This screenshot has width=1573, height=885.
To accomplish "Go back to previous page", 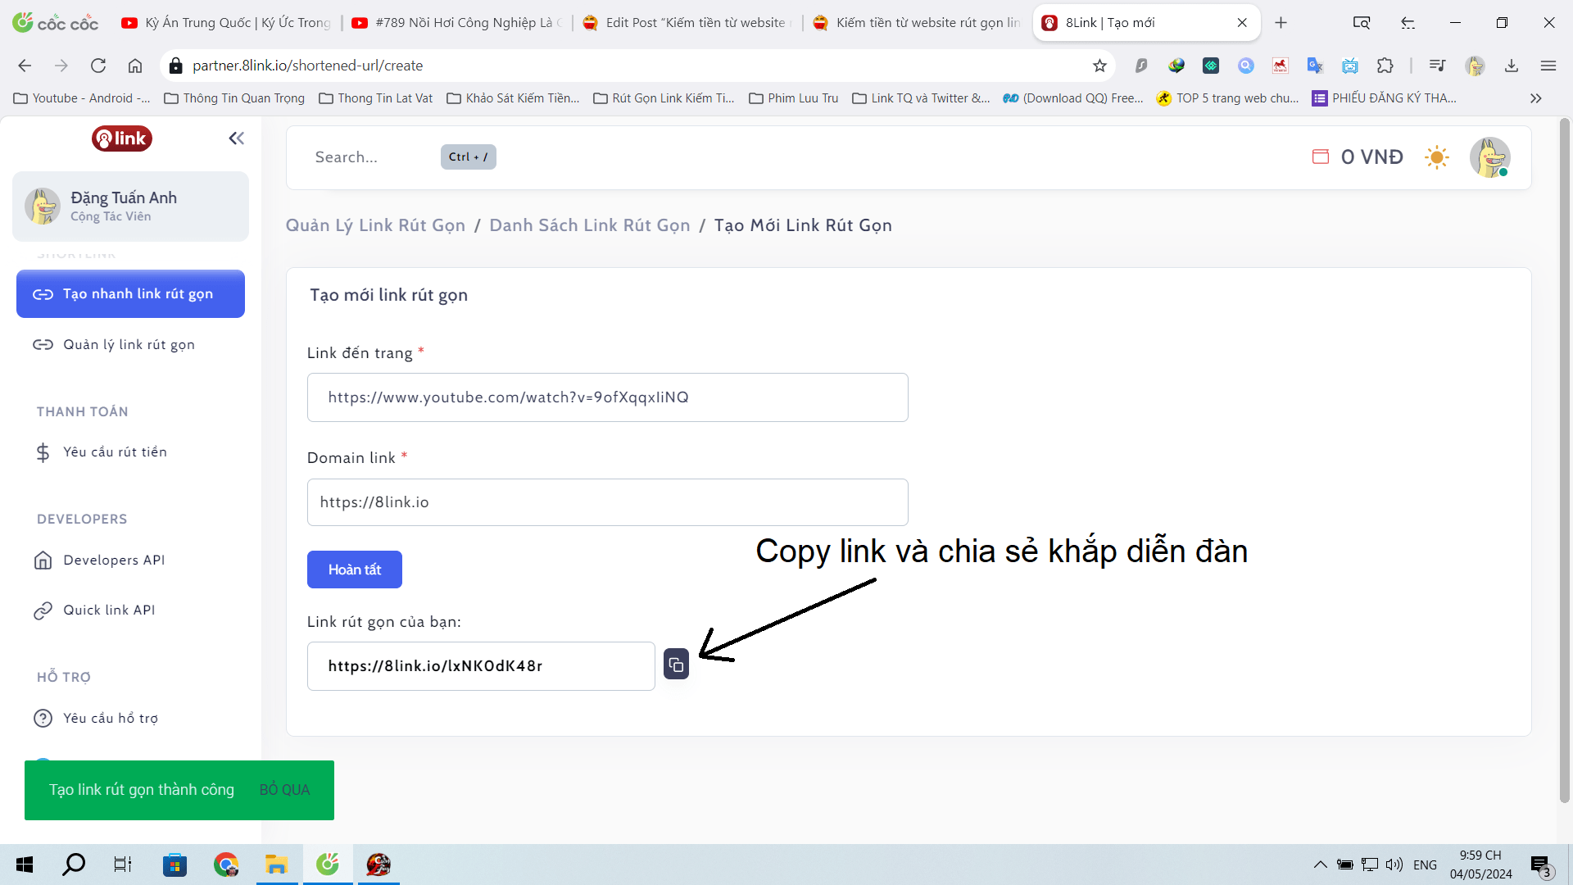I will point(25,66).
